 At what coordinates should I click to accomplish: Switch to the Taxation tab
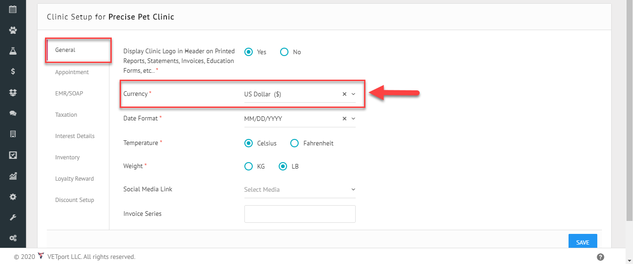(x=66, y=115)
